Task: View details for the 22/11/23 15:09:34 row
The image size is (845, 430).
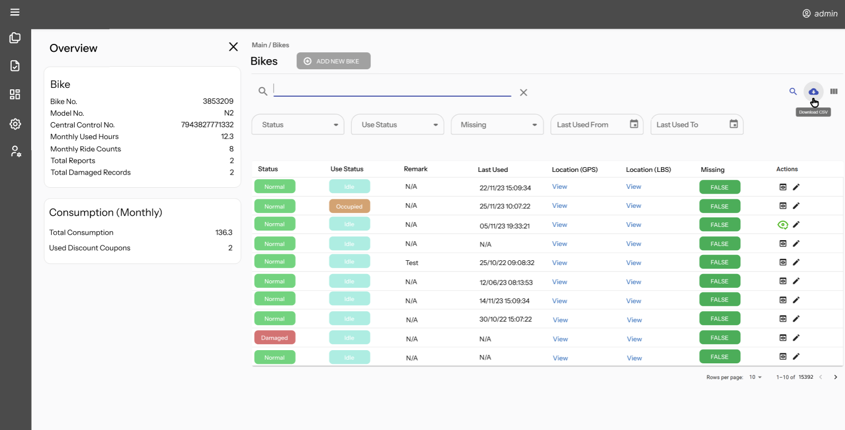Action: (x=783, y=187)
